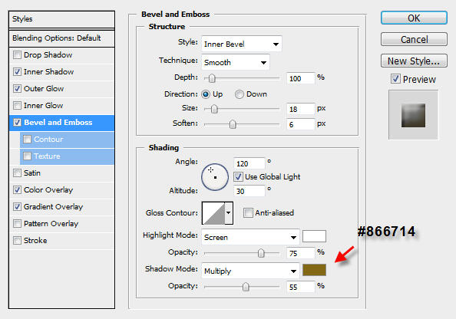Open the Style dropdown showing Inner Bevel
The height and width of the screenshot is (319, 456).
(x=241, y=44)
